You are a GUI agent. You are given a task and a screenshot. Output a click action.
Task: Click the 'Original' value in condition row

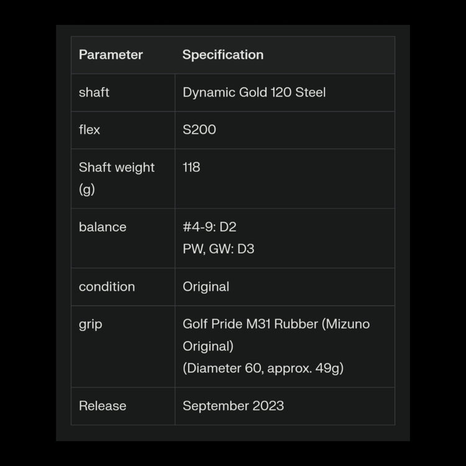click(206, 286)
